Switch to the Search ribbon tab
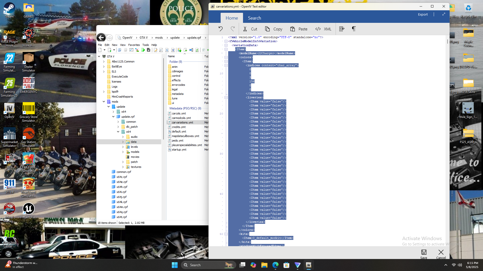This screenshot has height=271, width=483. coord(254,18)
